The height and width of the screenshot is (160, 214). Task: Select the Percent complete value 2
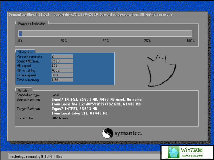point(62,56)
